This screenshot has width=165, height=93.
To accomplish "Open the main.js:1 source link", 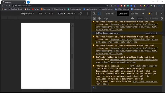I will point(151,33).
